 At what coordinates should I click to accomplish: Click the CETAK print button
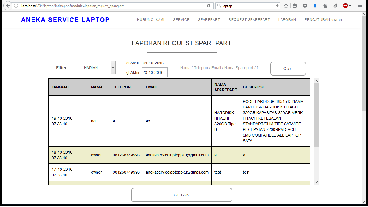pyautogui.click(x=181, y=195)
